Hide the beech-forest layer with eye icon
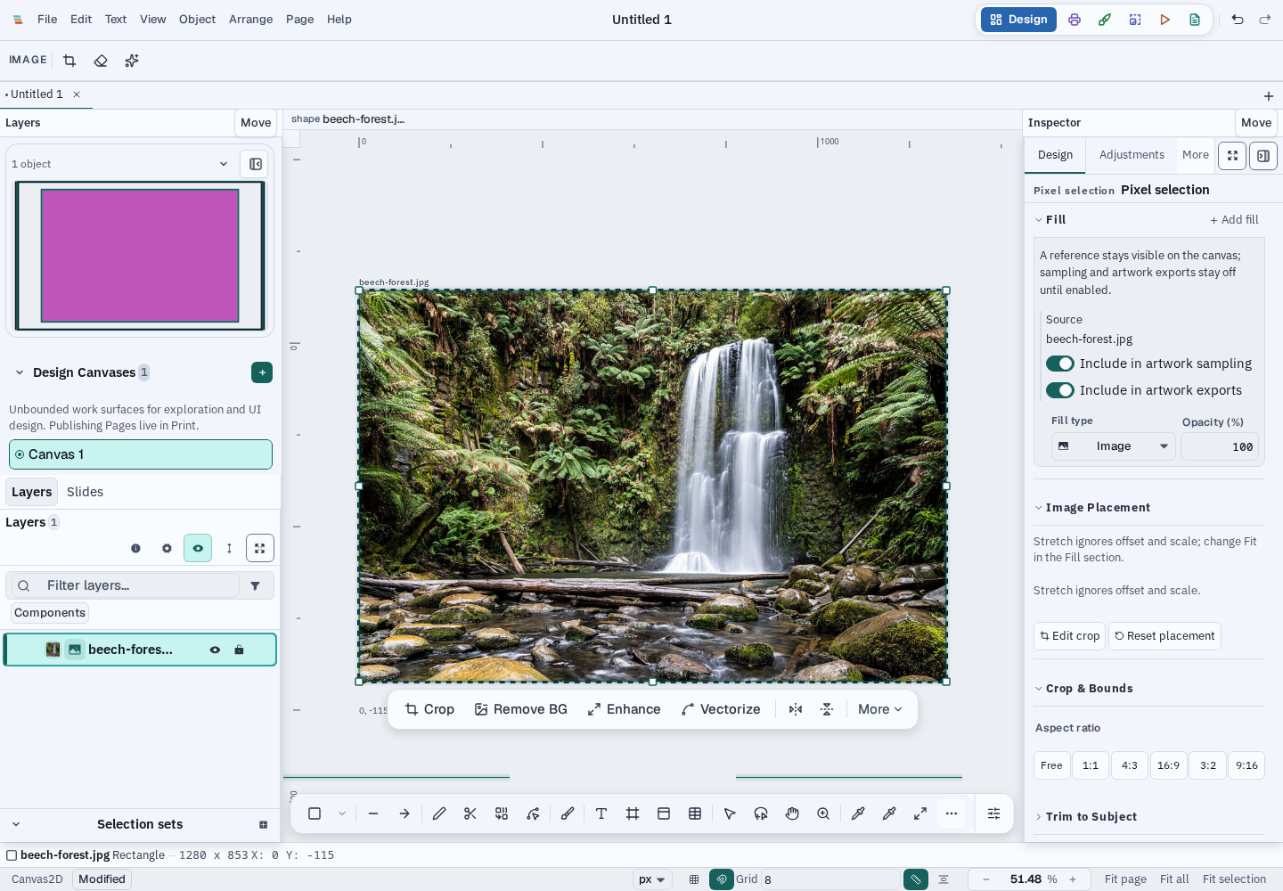1283x891 pixels. pyautogui.click(x=215, y=650)
